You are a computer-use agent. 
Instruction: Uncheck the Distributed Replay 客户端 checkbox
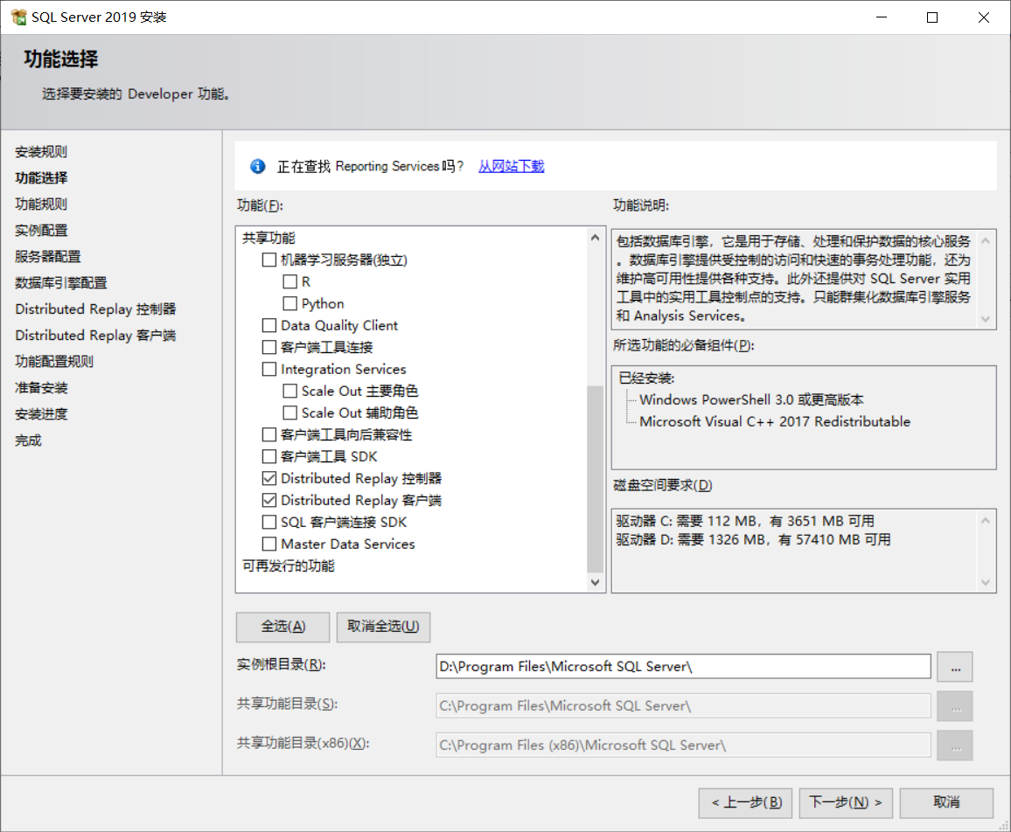pos(269,500)
